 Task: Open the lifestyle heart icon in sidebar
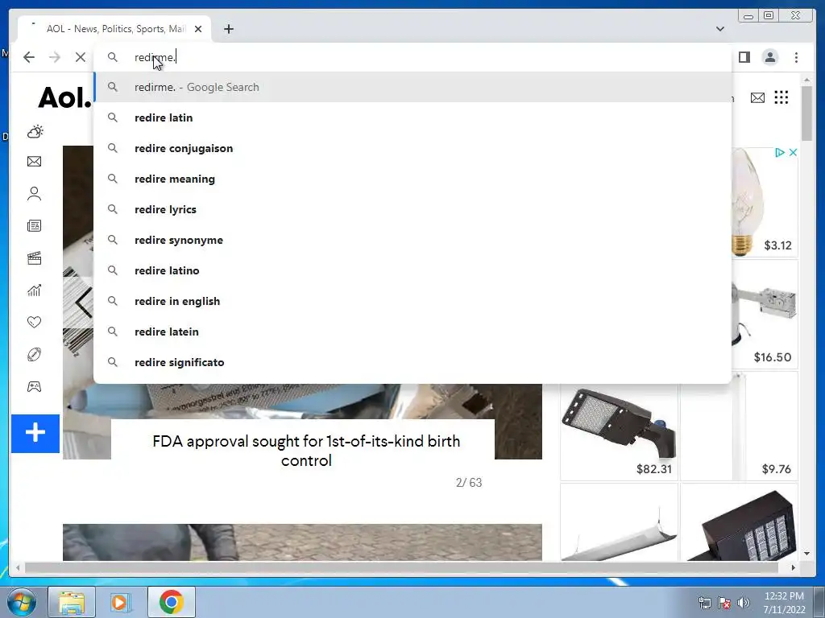point(34,322)
